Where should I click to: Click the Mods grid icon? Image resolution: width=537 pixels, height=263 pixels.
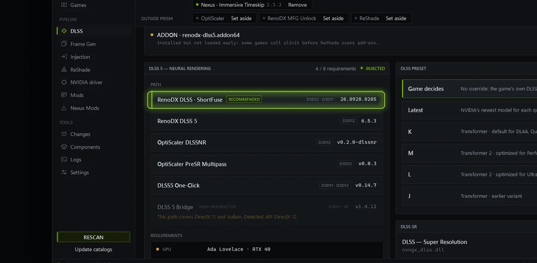(x=64, y=95)
